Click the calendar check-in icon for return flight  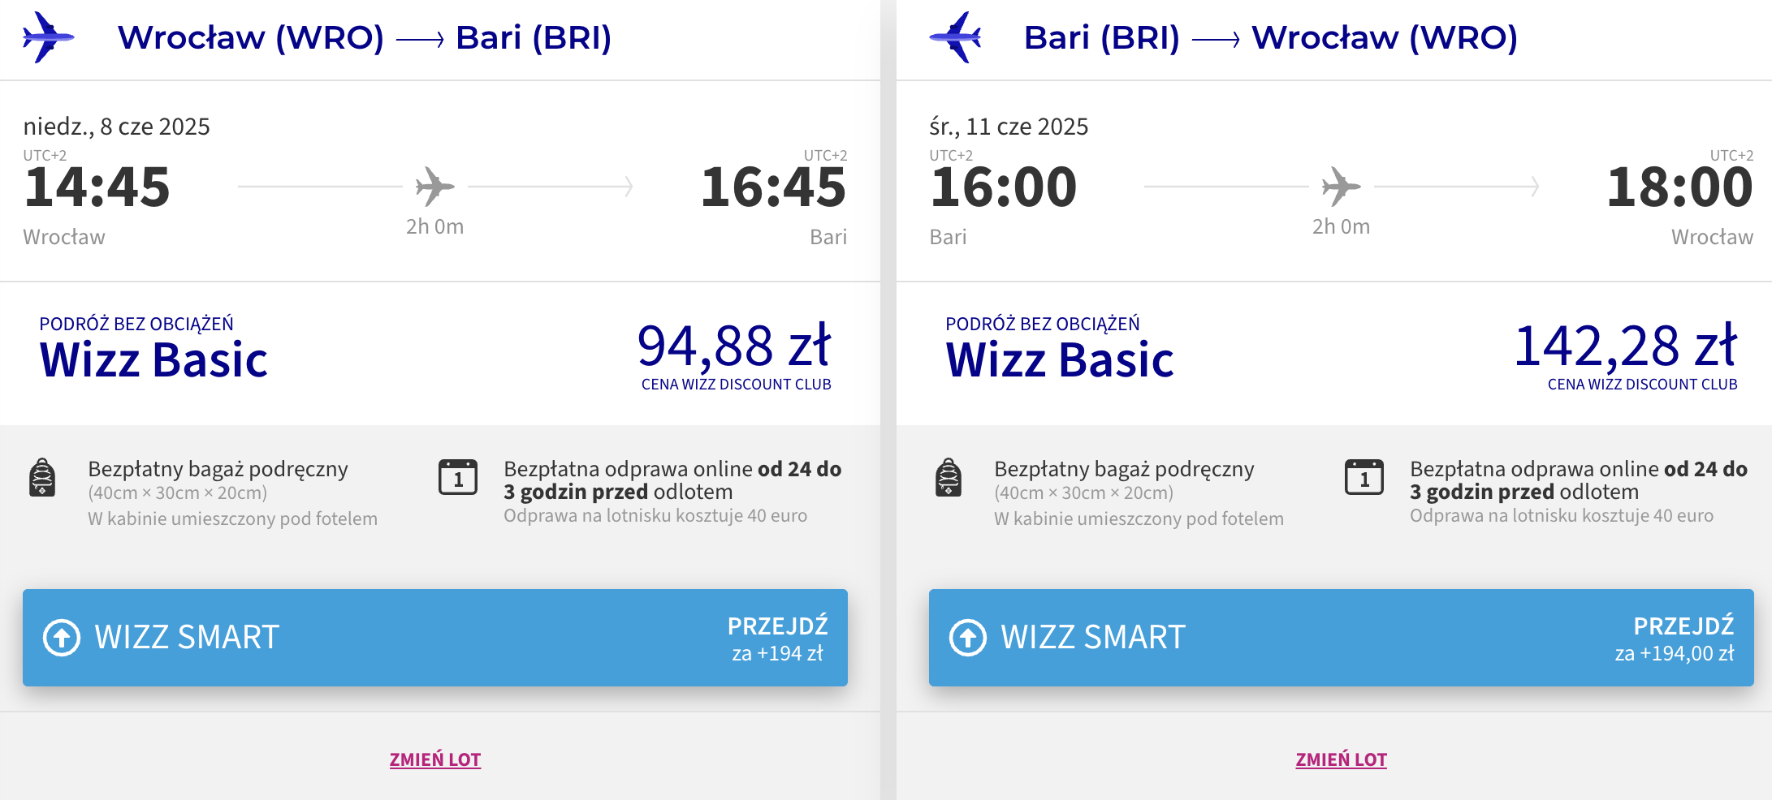[1364, 477]
